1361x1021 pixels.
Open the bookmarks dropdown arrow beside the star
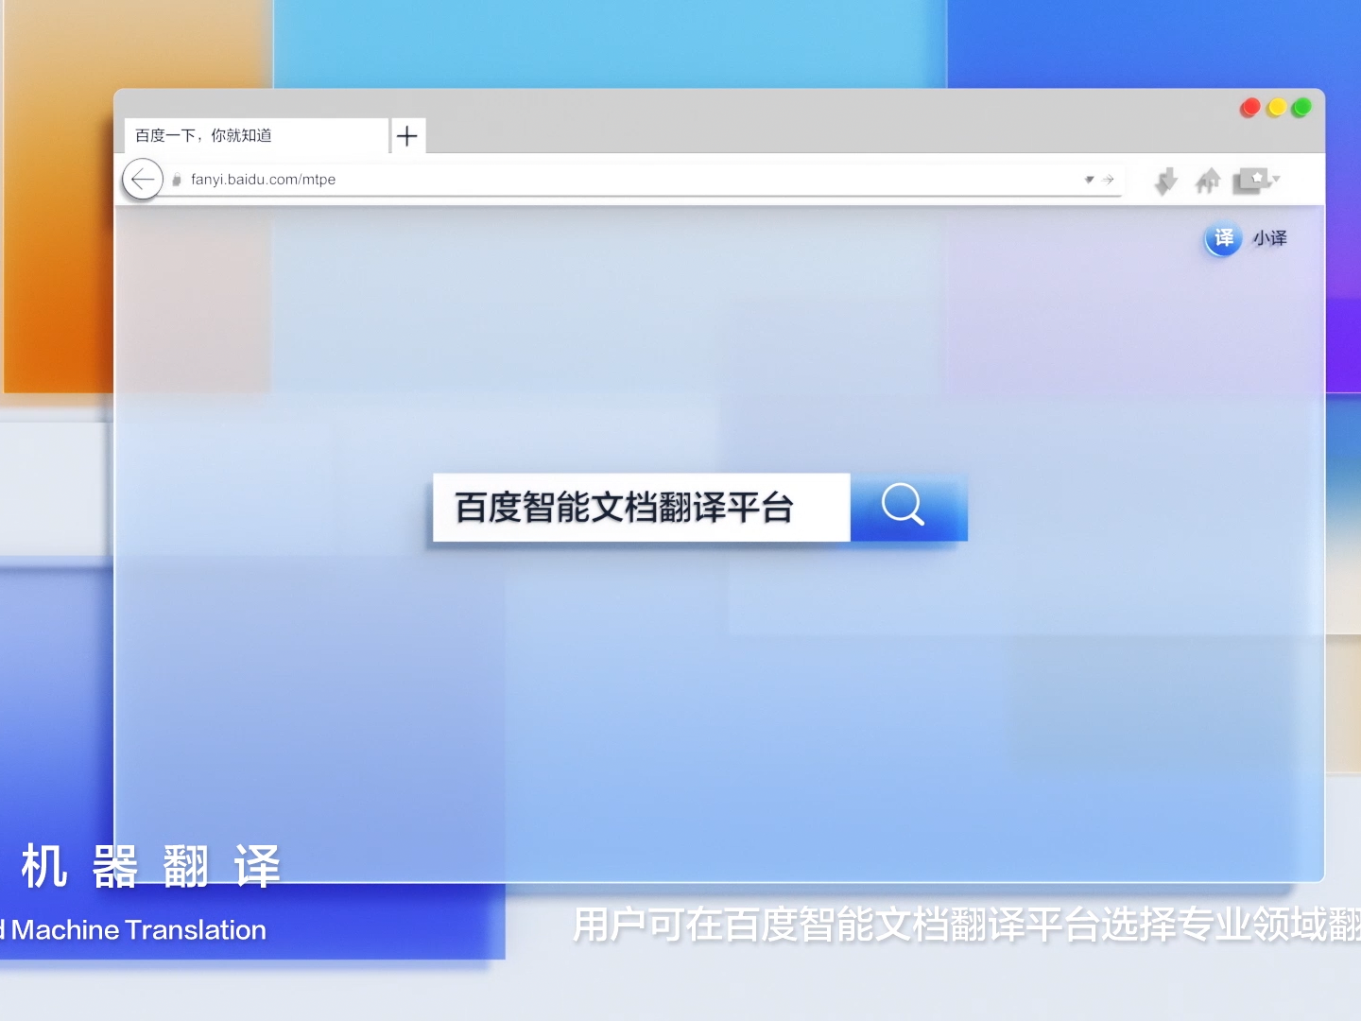coord(1277,181)
